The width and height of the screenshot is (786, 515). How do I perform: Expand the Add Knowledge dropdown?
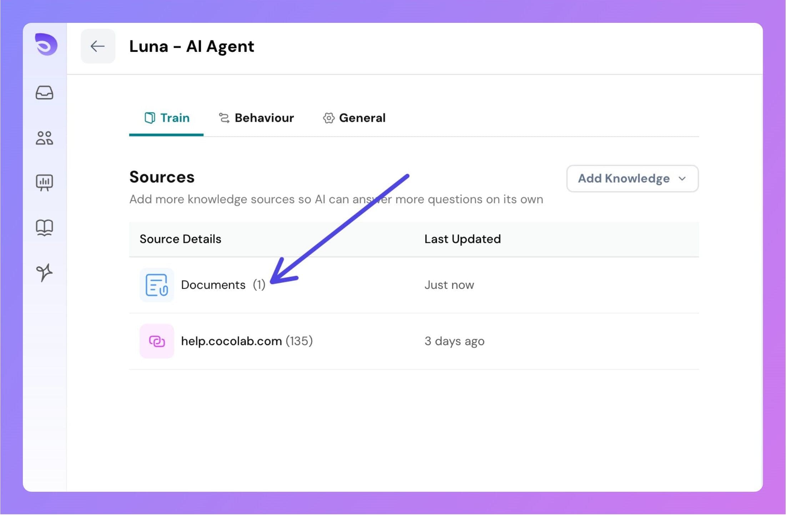click(x=682, y=179)
